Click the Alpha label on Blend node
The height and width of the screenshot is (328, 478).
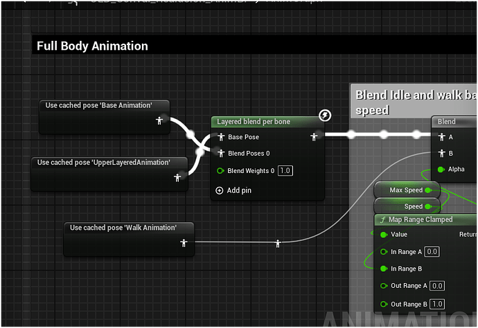(456, 170)
